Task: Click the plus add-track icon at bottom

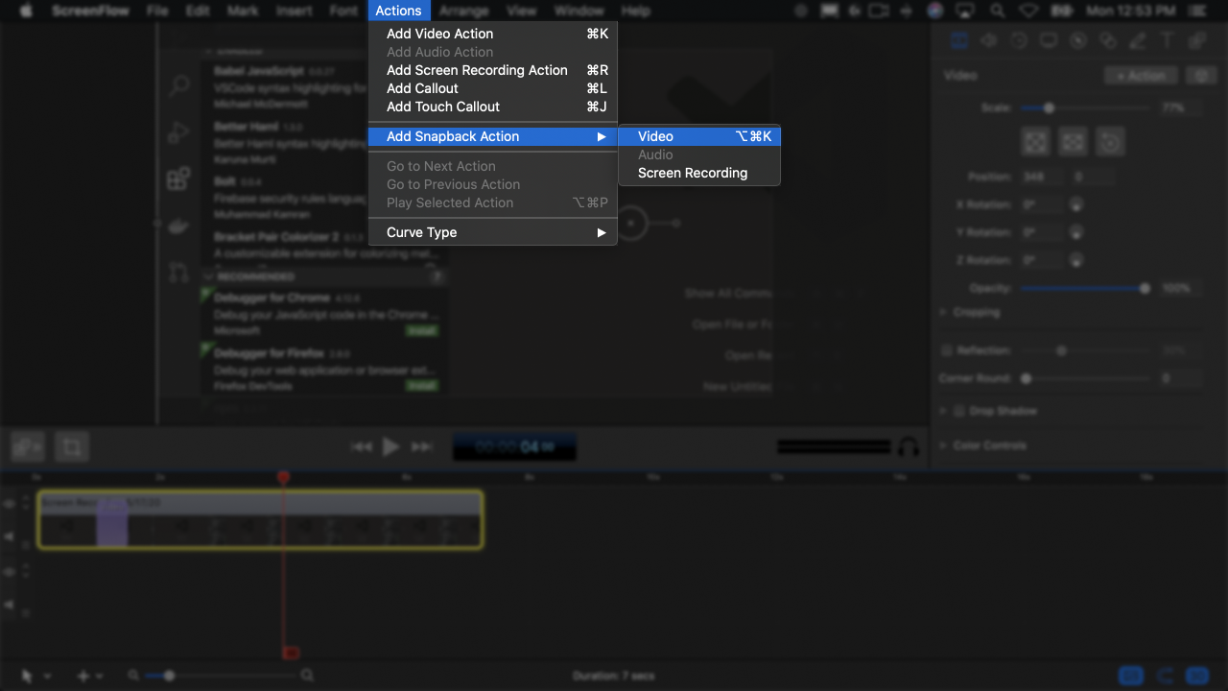Action: click(x=83, y=676)
